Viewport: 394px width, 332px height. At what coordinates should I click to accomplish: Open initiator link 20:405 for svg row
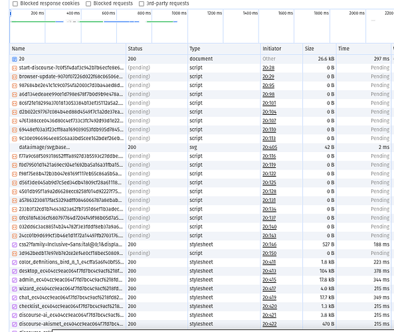tap(270, 147)
